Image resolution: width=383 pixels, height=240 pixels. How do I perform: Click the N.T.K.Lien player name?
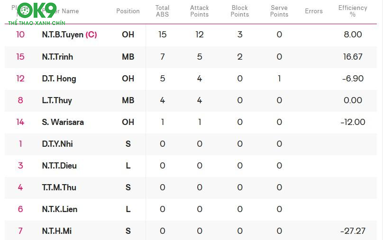[x=60, y=209]
